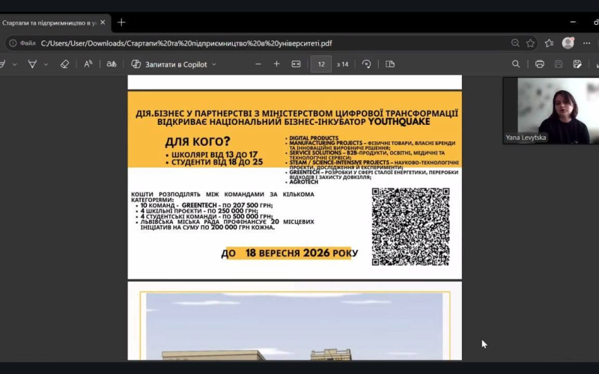Image resolution: width=599 pixels, height=374 pixels.
Task: Activate the Read aloud icon
Action: [x=88, y=64]
